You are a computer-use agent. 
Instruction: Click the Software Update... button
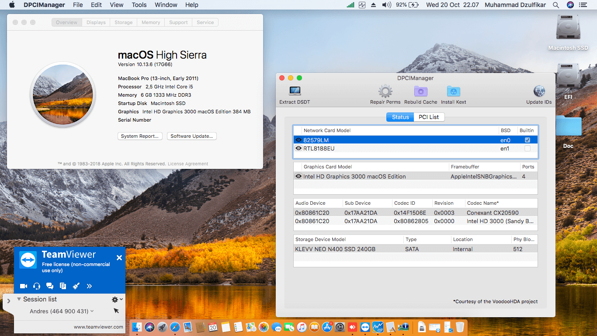(x=192, y=136)
